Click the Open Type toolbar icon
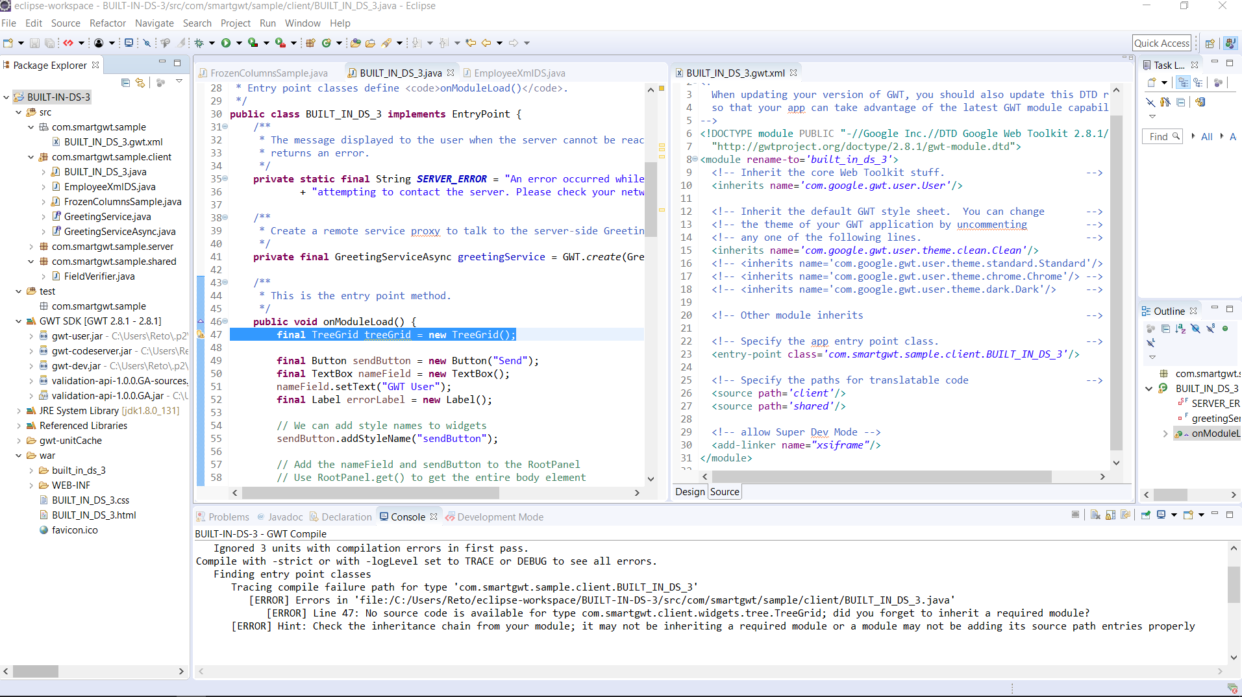The image size is (1242, 697). click(355, 43)
